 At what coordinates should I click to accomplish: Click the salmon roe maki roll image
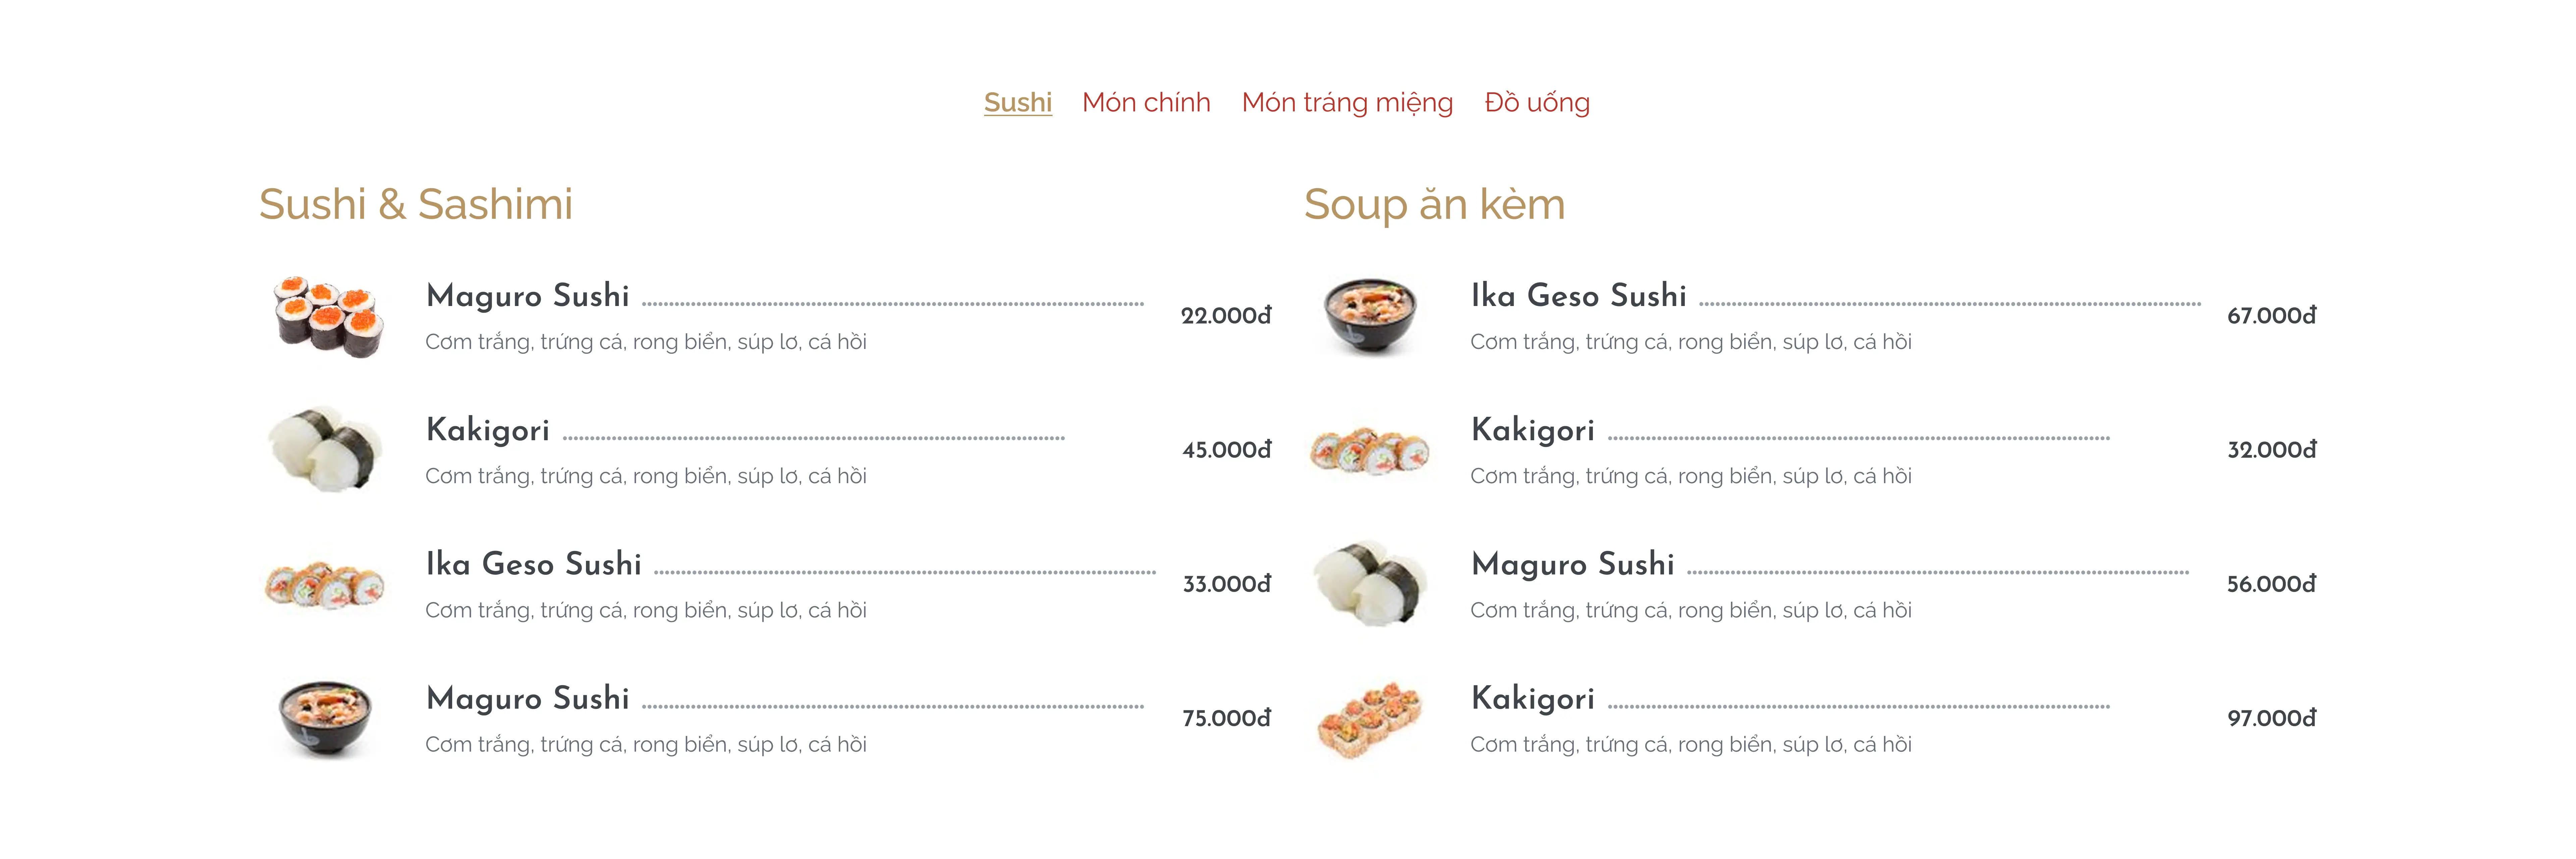tap(327, 316)
